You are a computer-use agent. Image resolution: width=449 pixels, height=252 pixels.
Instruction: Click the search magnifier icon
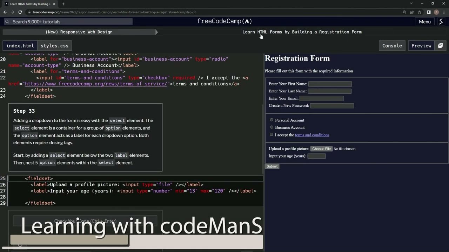point(7,22)
